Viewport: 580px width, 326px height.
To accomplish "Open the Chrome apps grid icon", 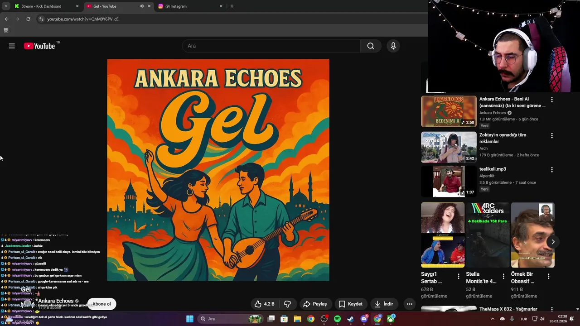I will tap(6, 30).
